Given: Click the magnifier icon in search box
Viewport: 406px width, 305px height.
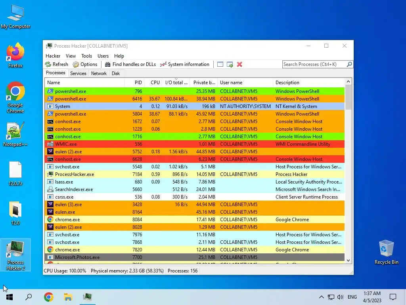Looking at the screenshot, I should coord(349,64).
